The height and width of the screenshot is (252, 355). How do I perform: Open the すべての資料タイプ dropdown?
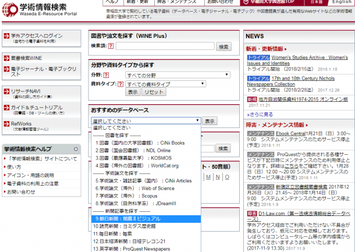click(166, 84)
